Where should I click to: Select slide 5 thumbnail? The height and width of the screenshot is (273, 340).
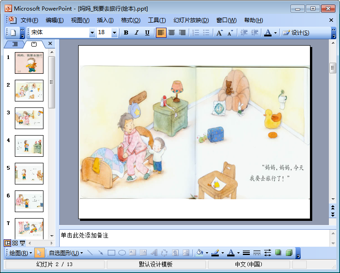(x=29, y=173)
